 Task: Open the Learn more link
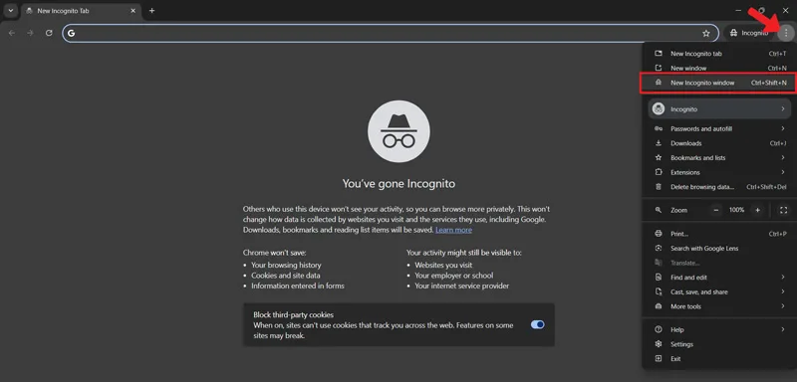(453, 230)
